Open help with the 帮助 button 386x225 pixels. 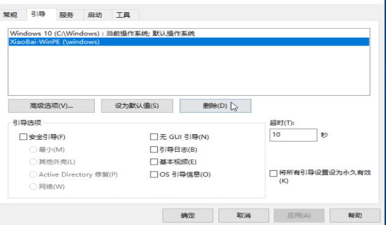click(355, 215)
